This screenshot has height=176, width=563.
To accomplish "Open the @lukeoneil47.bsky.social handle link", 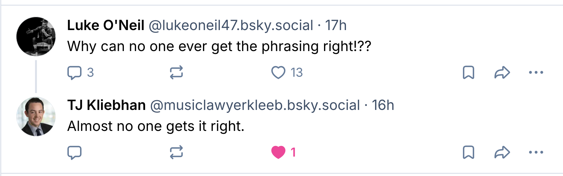I will [x=231, y=25].
